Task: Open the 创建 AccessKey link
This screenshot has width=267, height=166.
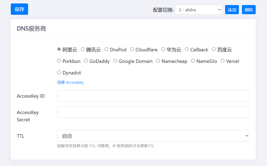Action: click(70, 82)
